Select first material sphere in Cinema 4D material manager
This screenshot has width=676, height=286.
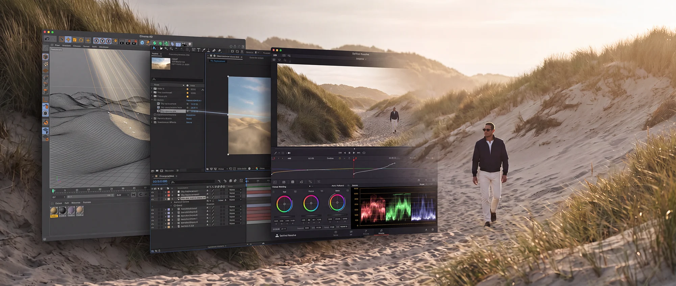point(54,211)
